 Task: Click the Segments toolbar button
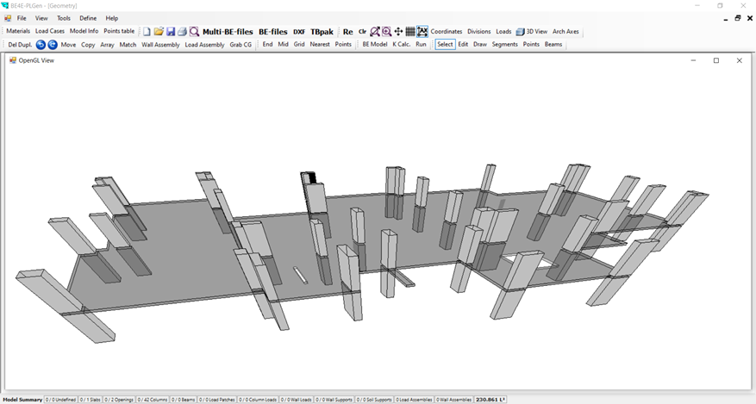pyautogui.click(x=505, y=44)
